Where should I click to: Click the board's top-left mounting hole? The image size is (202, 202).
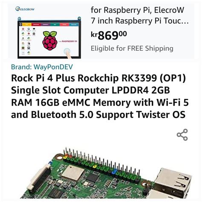59,157
